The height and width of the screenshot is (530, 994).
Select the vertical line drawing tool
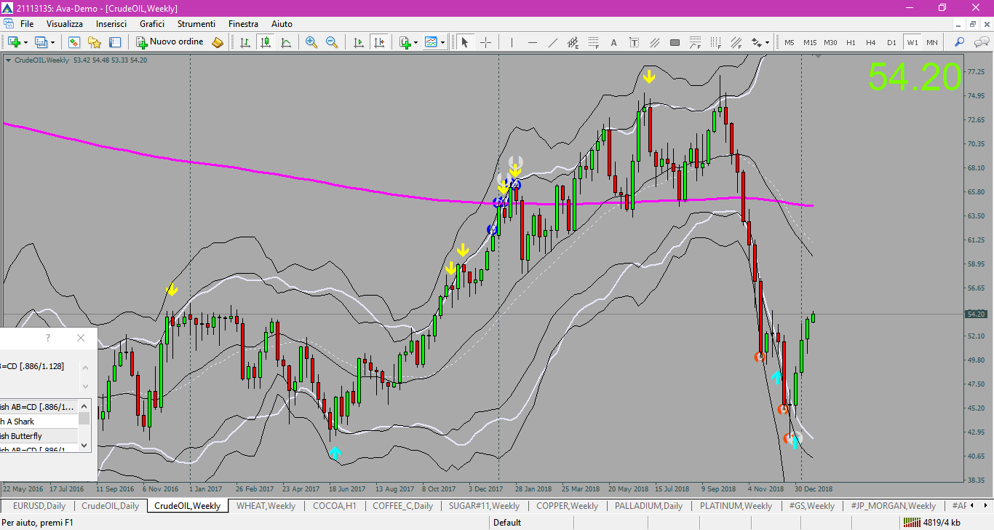tap(512, 42)
